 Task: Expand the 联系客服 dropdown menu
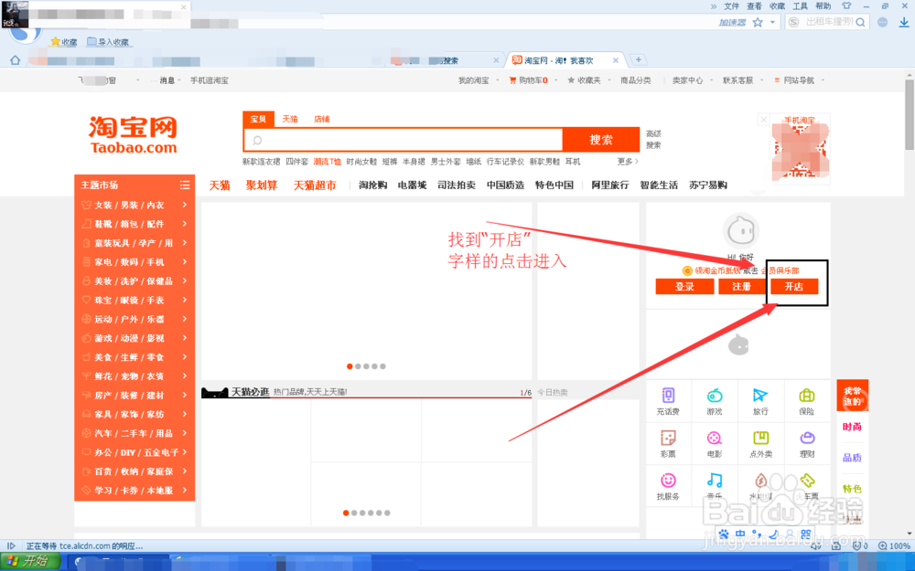tap(737, 79)
